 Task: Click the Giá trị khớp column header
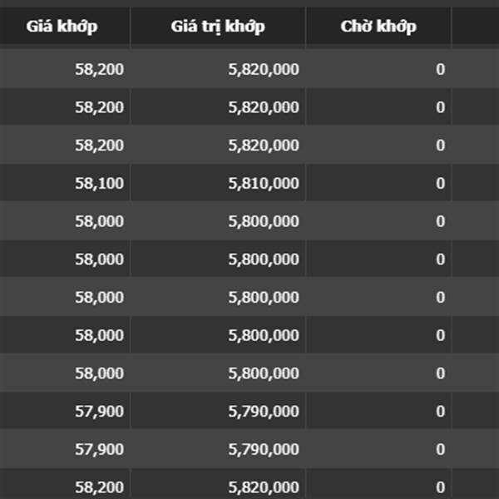pos(218,26)
